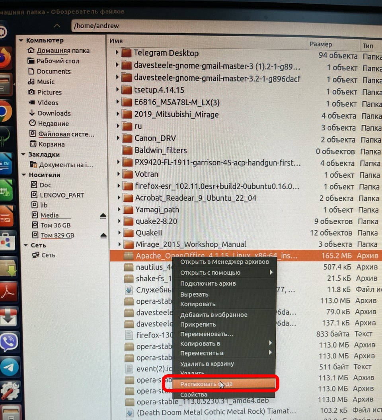Select the Mirage_2015_Workshop_Manual folder row

tap(246, 244)
